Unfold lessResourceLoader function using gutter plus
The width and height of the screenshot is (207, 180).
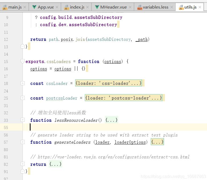23,120
